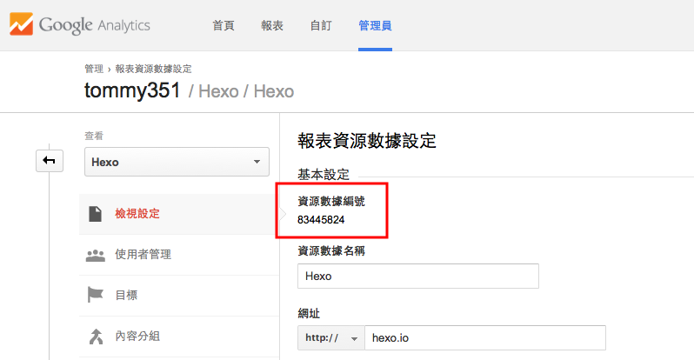This screenshot has height=360, width=694.
Task: Click the 管理 breadcrumb link
Action: [93, 69]
